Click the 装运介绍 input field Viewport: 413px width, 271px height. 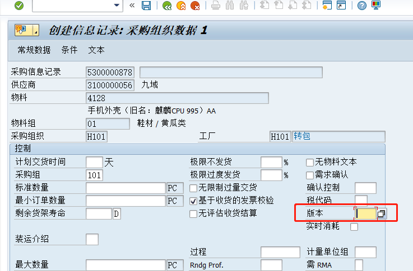point(92,240)
